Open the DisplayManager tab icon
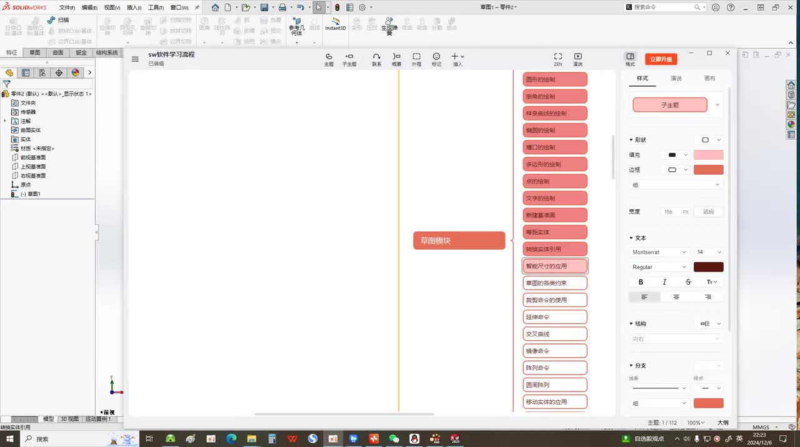This screenshot has height=447, width=800. [x=76, y=72]
